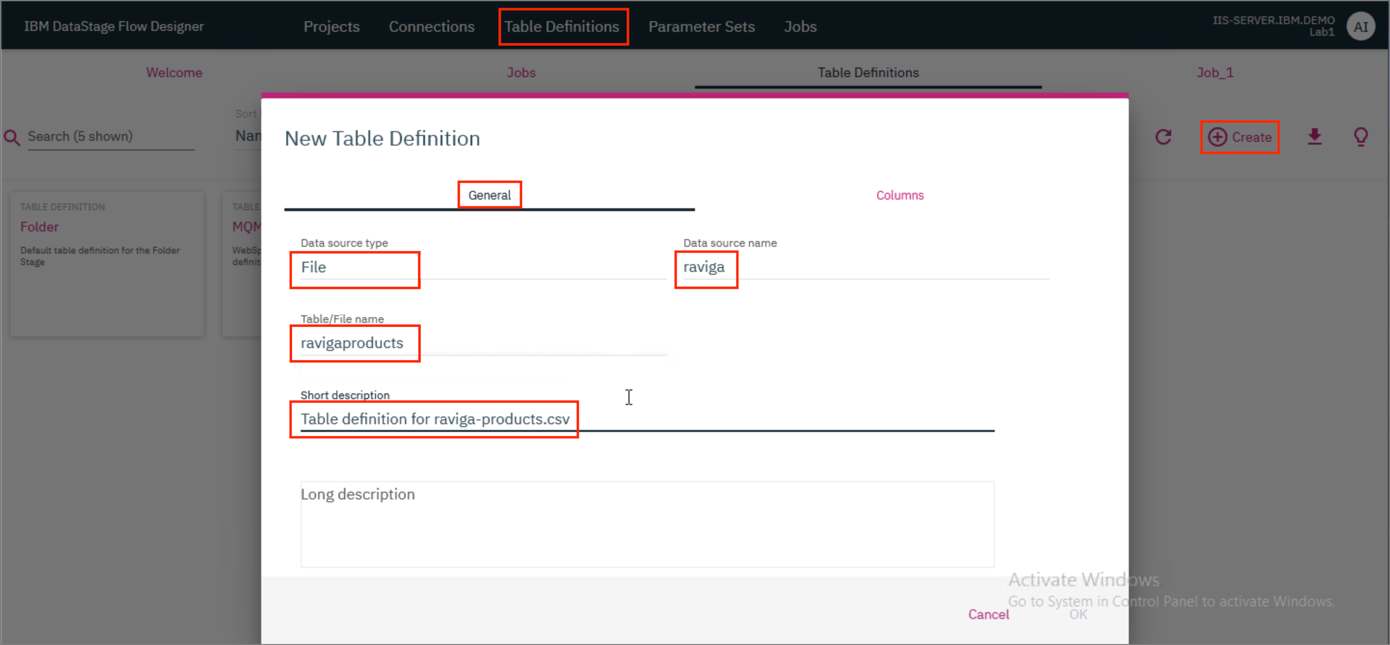Click the Long description text area

[x=647, y=524]
